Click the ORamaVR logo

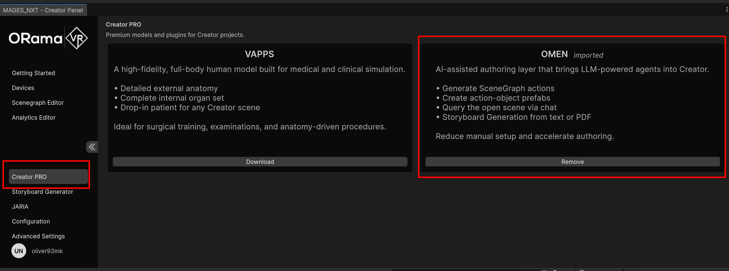pos(48,38)
